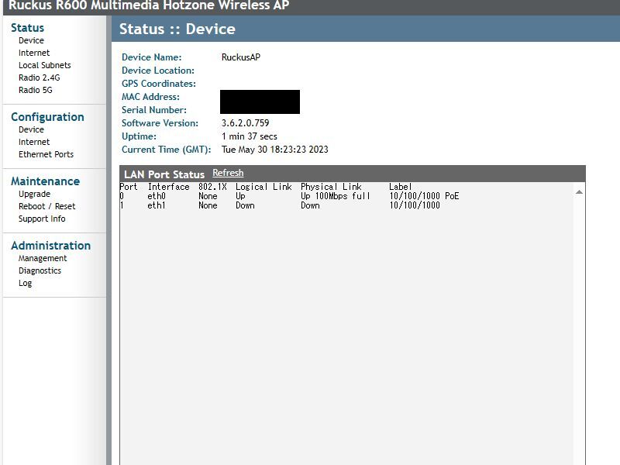
Task: Click the 'Status :: Device' page heading
Action: [x=177, y=29]
